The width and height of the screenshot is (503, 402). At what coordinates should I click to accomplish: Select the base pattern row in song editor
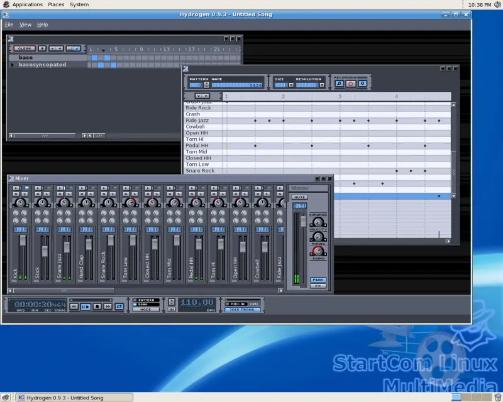click(x=48, y=57)
